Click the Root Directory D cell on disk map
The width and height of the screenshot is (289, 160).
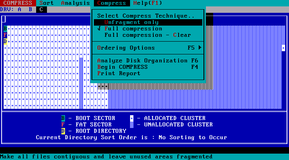click(x=5, y=41)
